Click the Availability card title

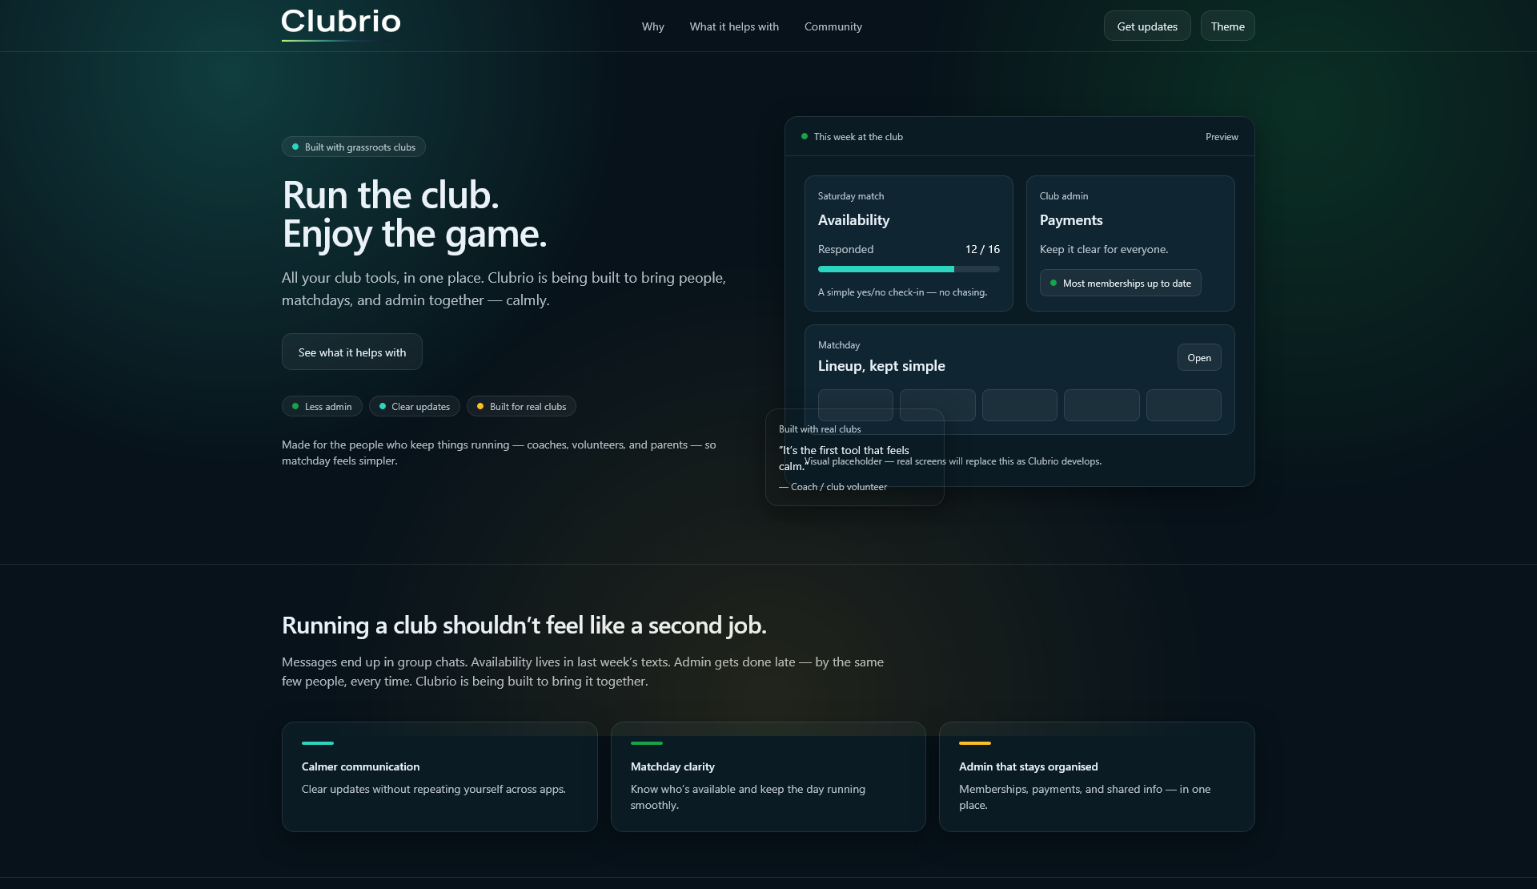click(x=853, y=220)
